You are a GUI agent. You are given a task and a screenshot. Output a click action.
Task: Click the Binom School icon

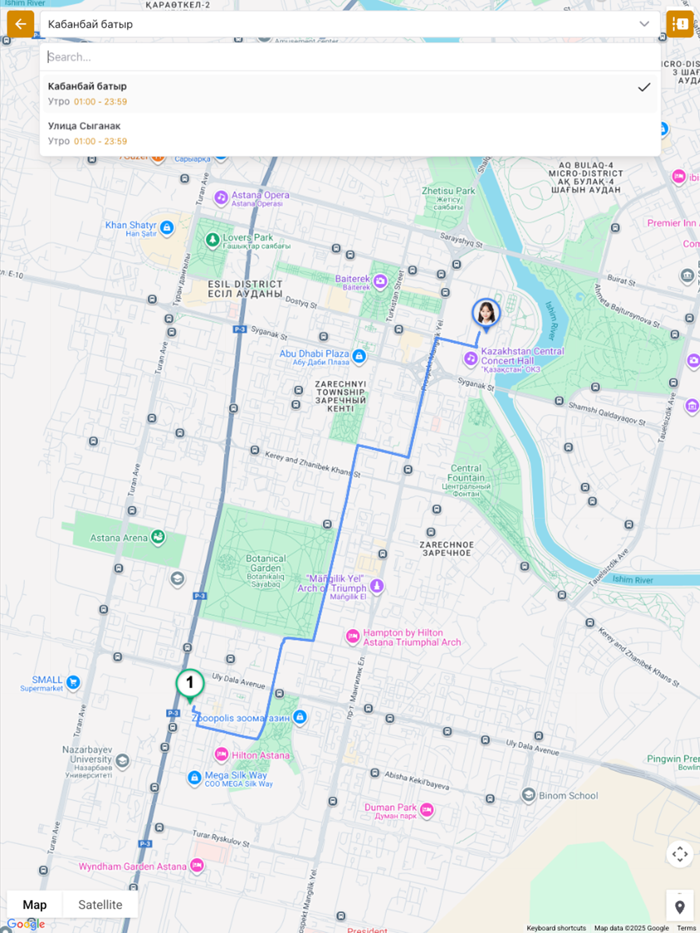tap(528, 795)
